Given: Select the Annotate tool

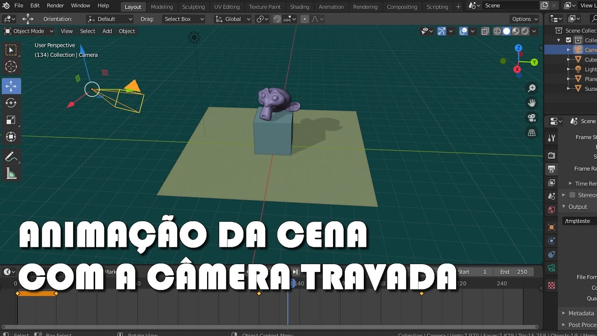Looking at the screenshot, I should (11, 157).
